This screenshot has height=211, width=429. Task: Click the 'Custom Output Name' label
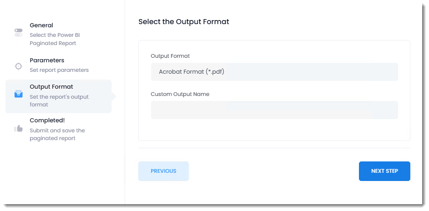pyautogui.click(x=180, y=94)
